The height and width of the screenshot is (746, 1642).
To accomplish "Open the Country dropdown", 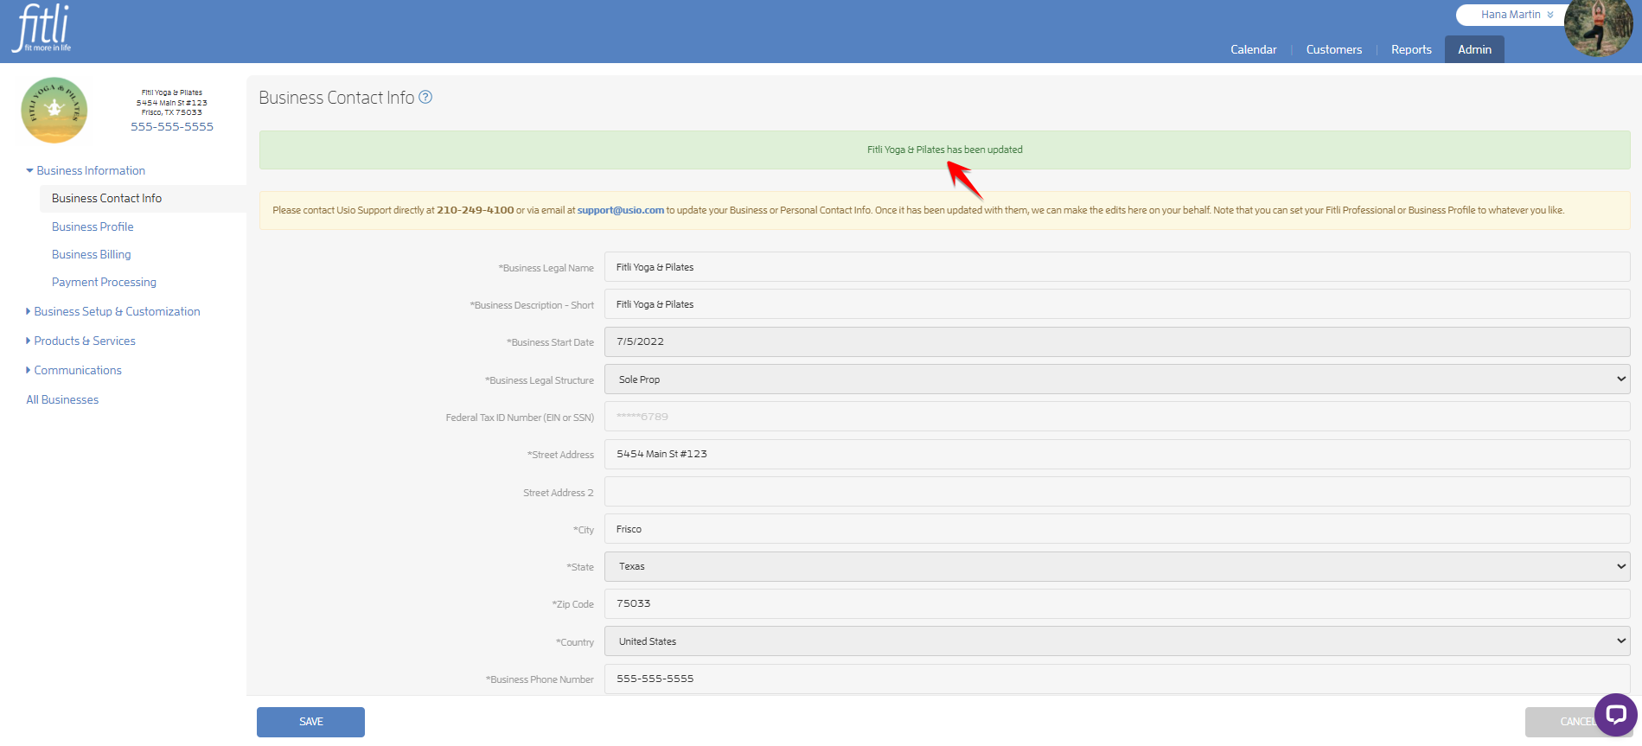I will [x=1117, y=641].
